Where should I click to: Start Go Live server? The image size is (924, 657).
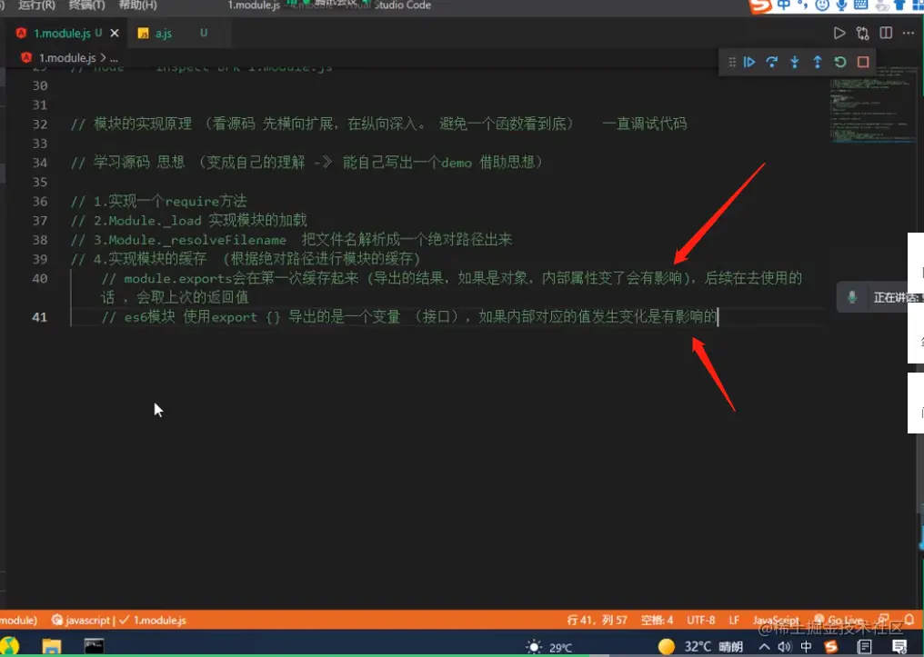[x=839, y=620]
